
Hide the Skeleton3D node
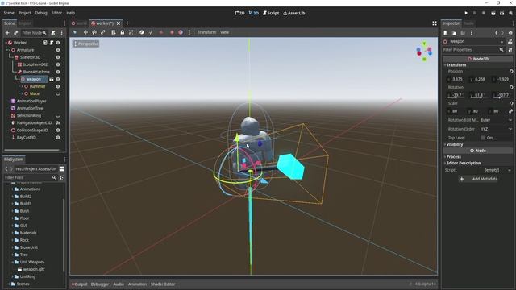[58, 57]
